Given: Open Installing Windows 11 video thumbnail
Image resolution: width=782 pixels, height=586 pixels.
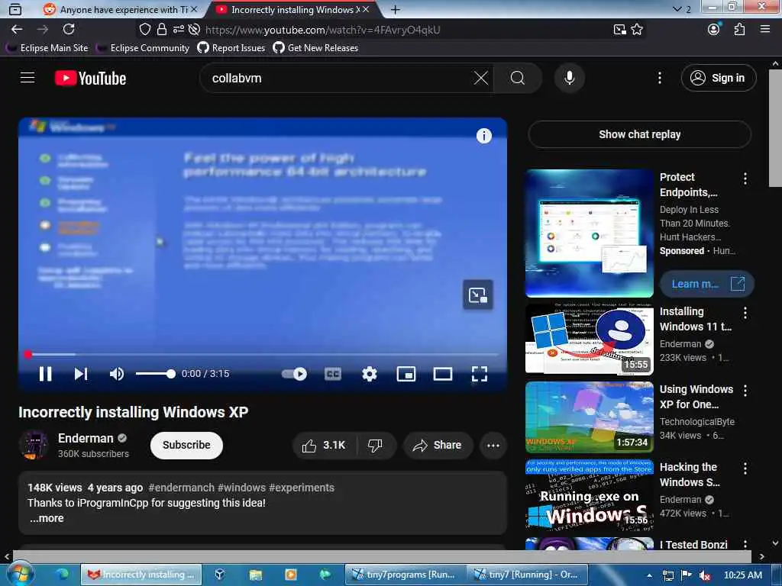Looking at the screenshot, I should pyautogui.click(x=589, y=340).
